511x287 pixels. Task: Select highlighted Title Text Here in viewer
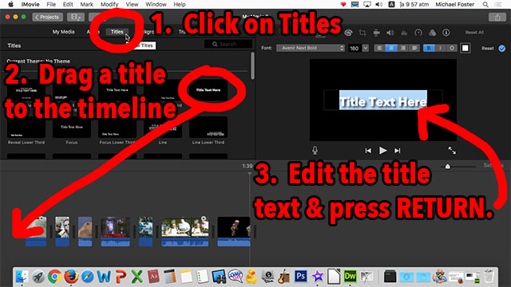click(x=383, y=100)
